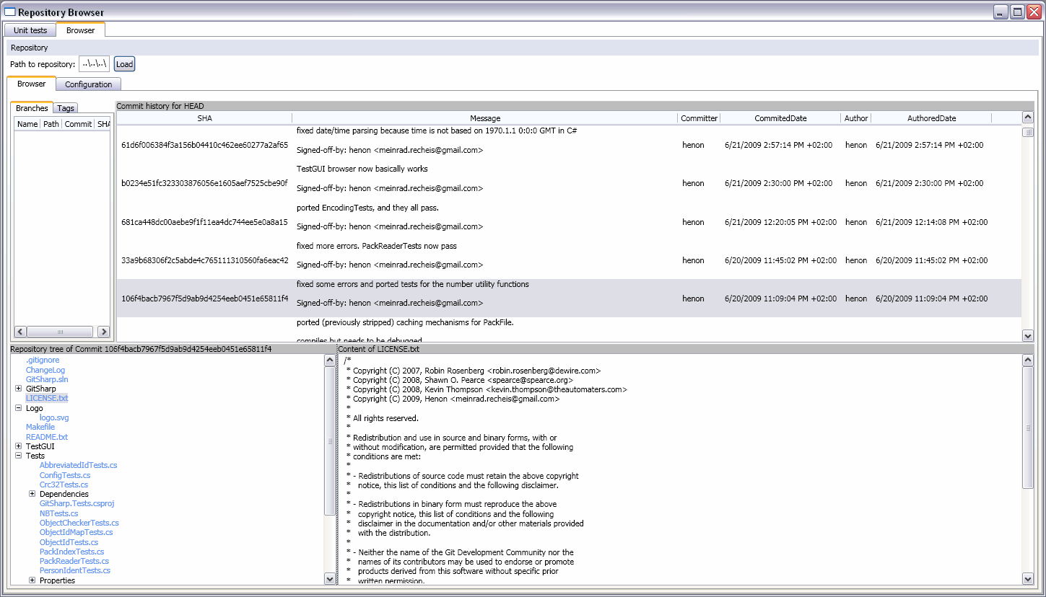1046x597 pixels.
Task: Click the repository tree scrollbar thumb
Action: coord(330,441)
